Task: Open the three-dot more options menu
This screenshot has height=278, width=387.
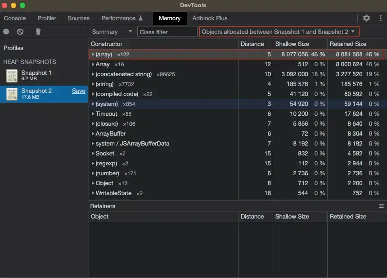Action: (381, 18)
